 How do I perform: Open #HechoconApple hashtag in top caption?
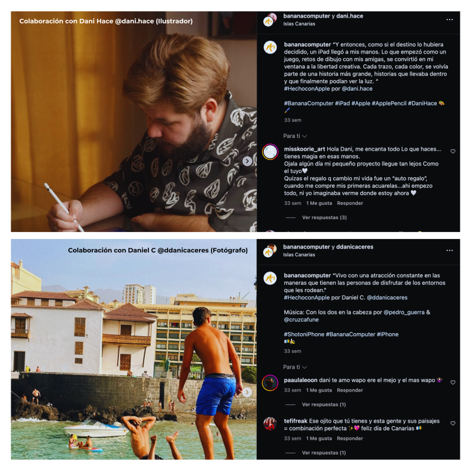point(307,89)
